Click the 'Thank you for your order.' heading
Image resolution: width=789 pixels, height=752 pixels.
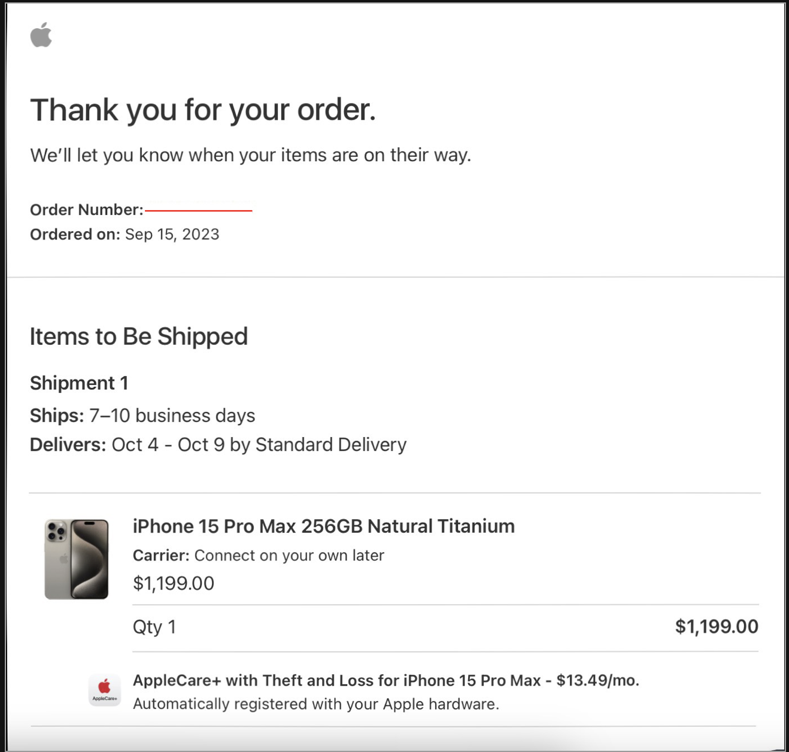click(203, 110)
